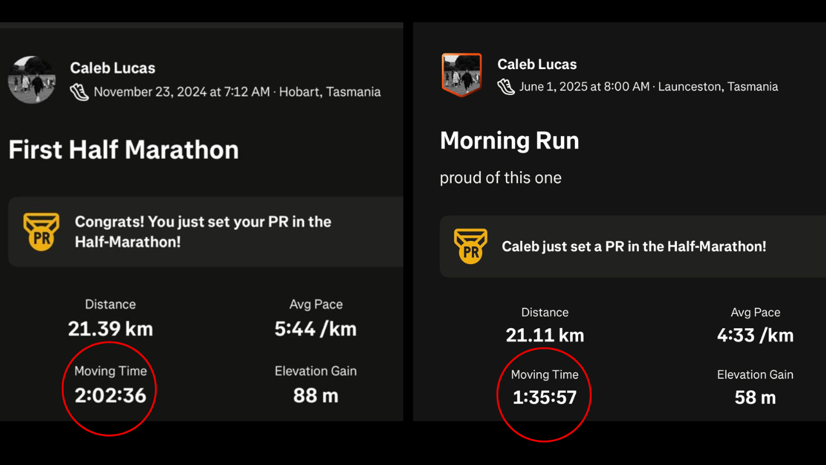826x465 pixels.
Task: Open the Caleb Lucas name above the Hobart activity
Action: [x=112, y=68]
